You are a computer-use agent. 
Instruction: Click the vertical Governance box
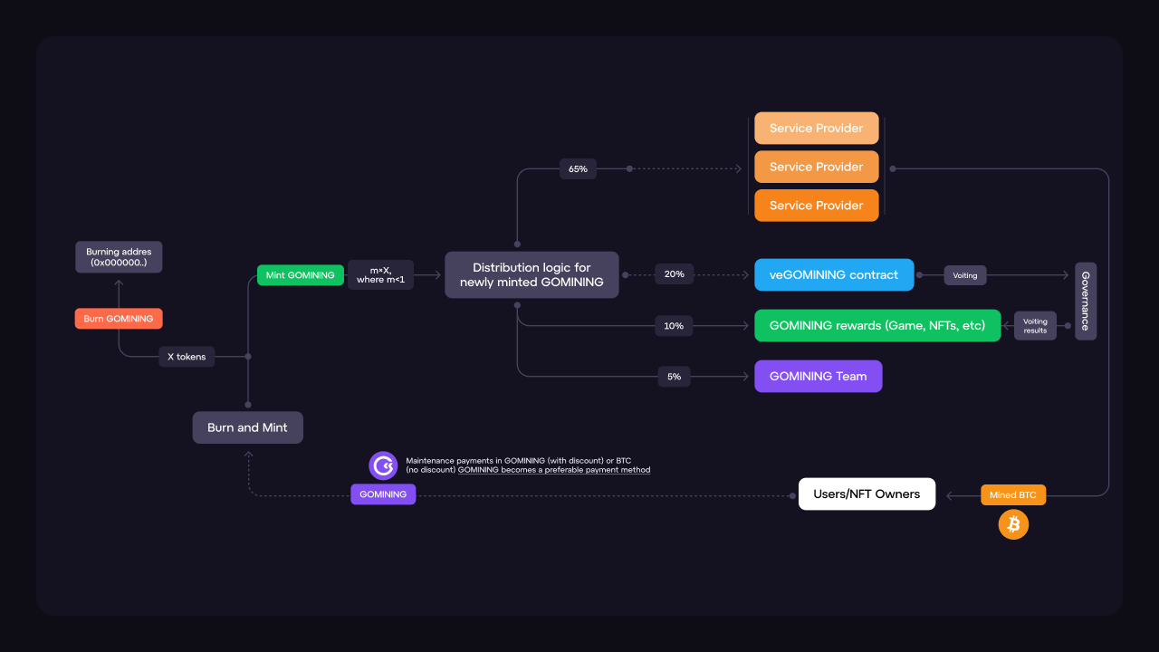(x=1085, y=301)
